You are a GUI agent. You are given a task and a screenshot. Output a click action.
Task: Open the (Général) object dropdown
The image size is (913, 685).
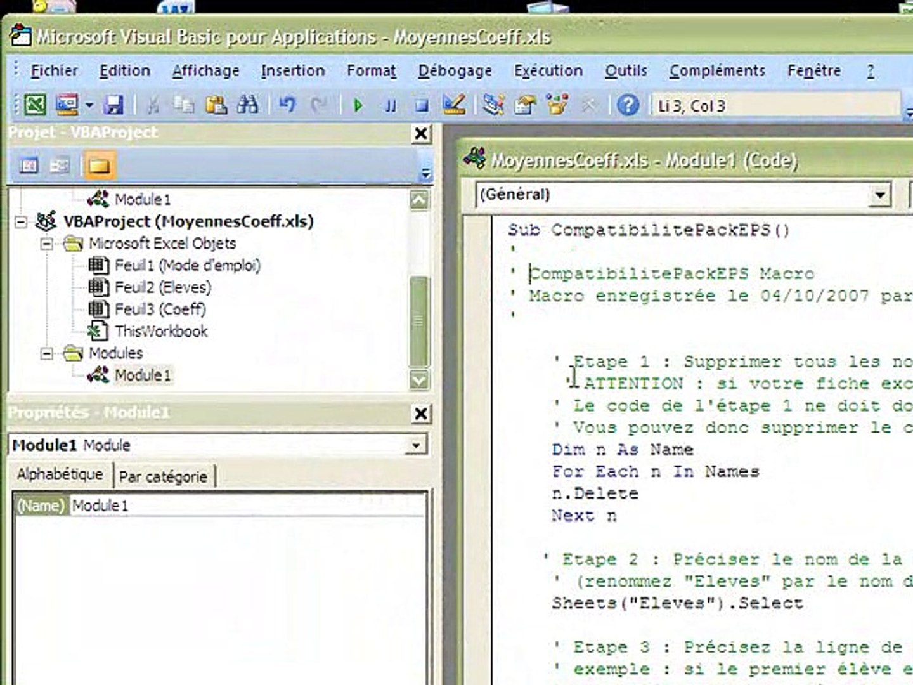[x=879, y=195]
